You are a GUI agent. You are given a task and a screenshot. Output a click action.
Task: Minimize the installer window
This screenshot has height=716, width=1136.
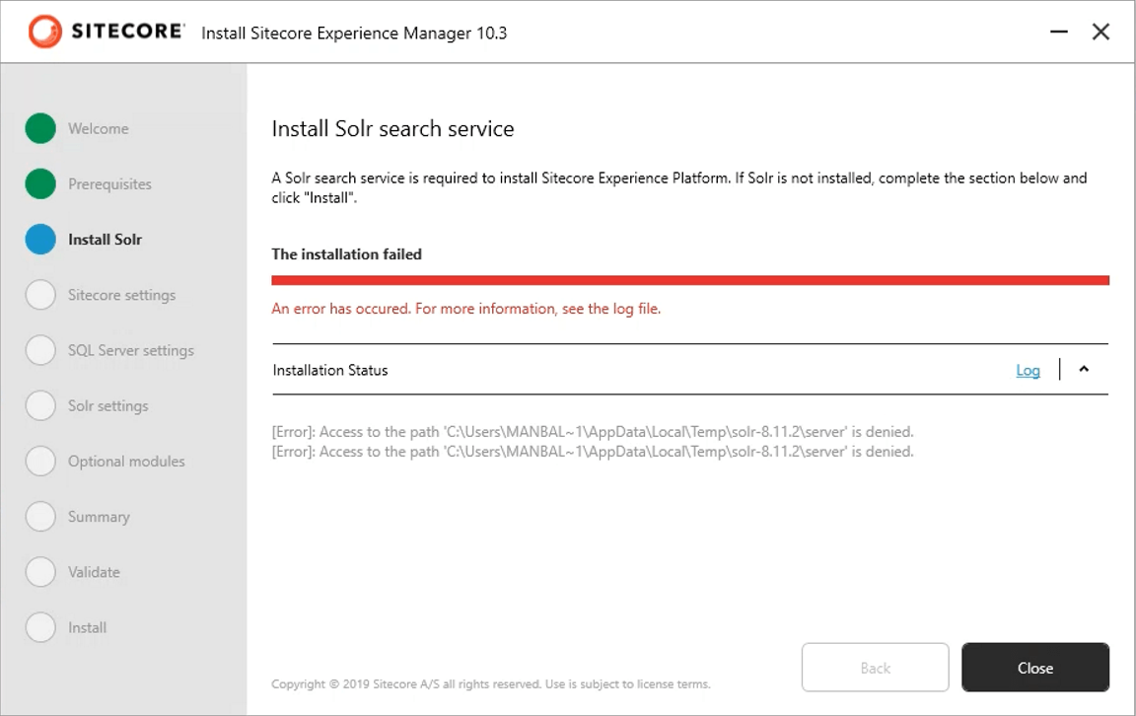point(1059,33)
